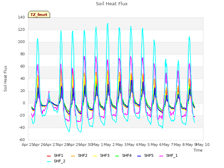This screenshot has height=168, width=224.
Task: Toggle the SHF3 legend entry
Action: pyautogui.click(x=101, y=155)
